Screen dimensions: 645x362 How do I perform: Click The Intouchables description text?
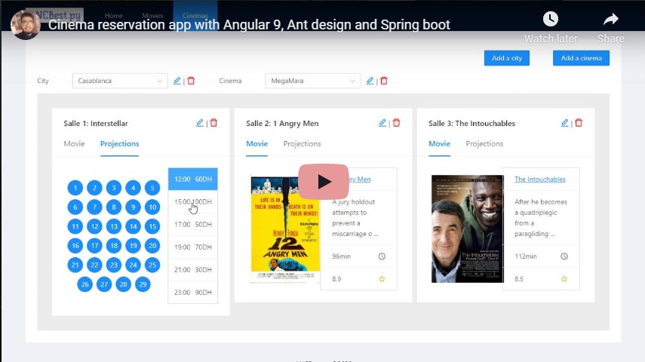tap(540, 218)
